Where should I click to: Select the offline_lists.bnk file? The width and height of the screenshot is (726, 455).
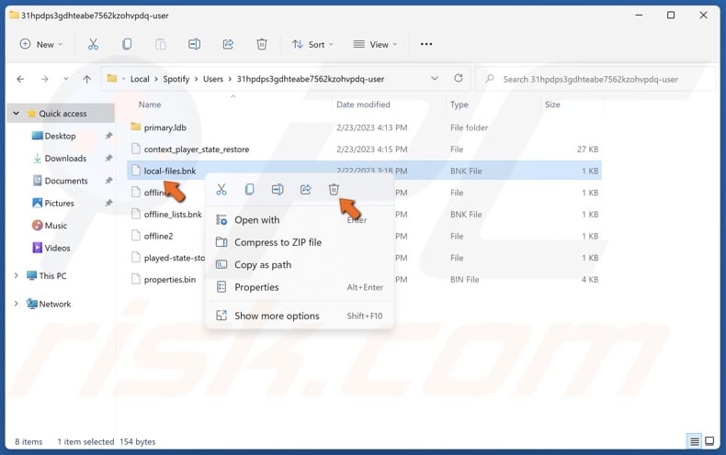[172, 215]
